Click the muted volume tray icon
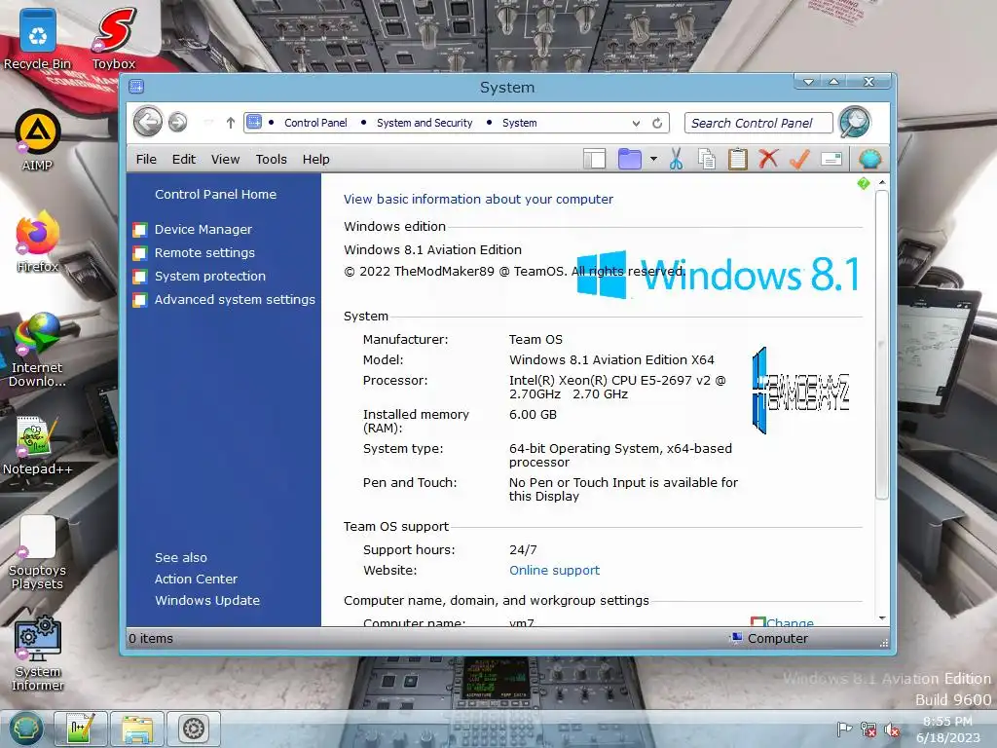This screenshot has width=997, height=748. [892, 729]
